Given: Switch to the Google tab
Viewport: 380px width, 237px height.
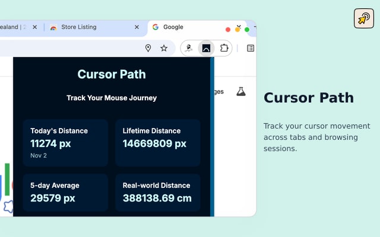Looking at the screenshot, I should pos(173,27).
